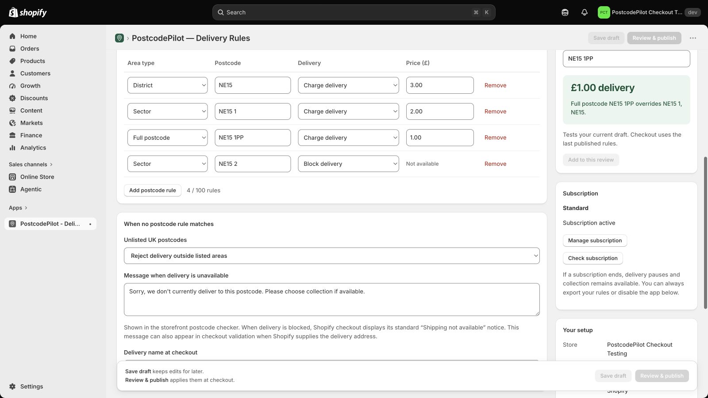Open area type dropdown for NE15 1 row
Screen dimensions: 708x398
pos(168,111)
